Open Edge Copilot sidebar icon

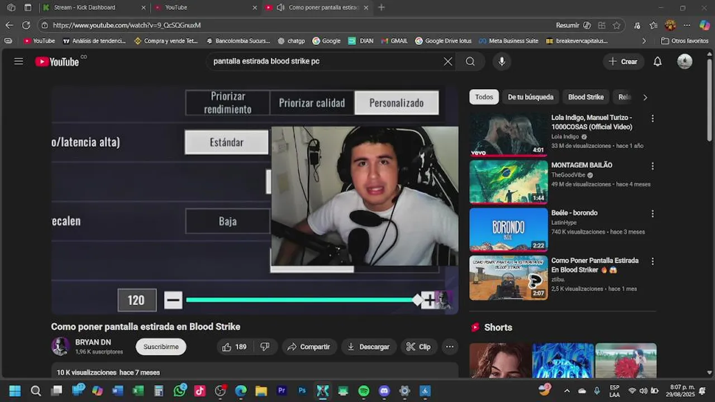(x=705, y=25)
